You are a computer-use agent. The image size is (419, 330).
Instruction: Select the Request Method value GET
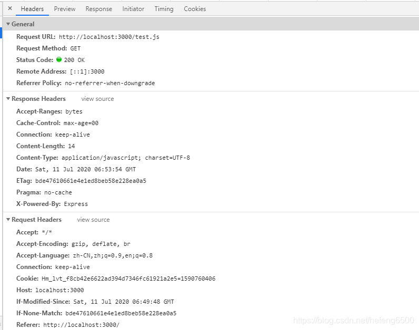pos(75,48)
